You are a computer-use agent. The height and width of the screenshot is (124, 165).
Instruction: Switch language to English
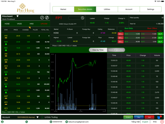(145, 122)
